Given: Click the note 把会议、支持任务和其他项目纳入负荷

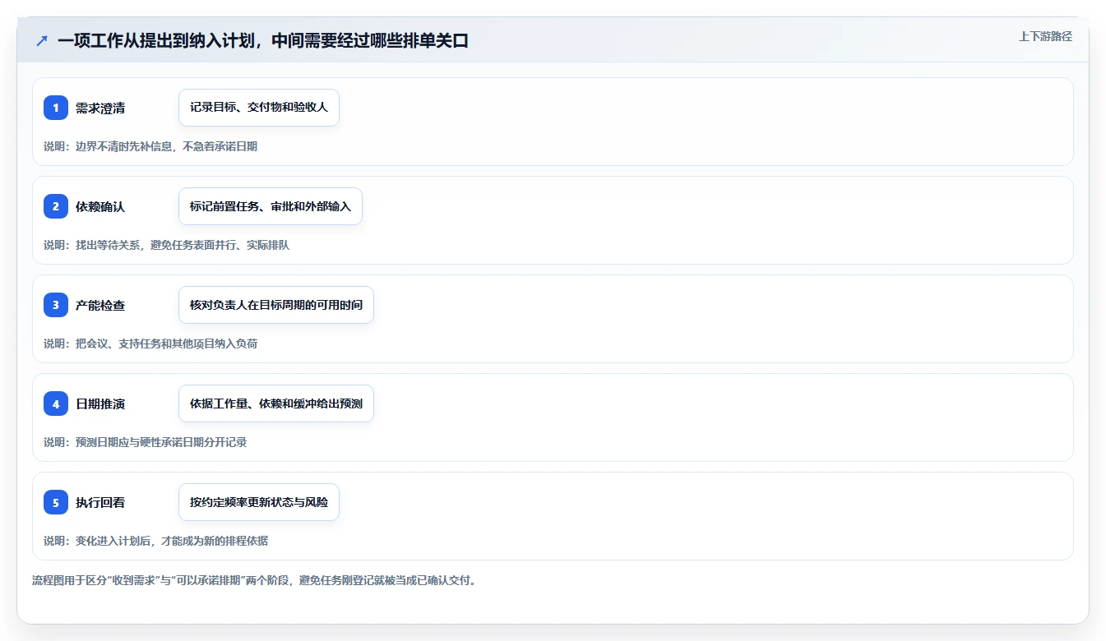Looking at the screenshot, I should coord(166,344).
